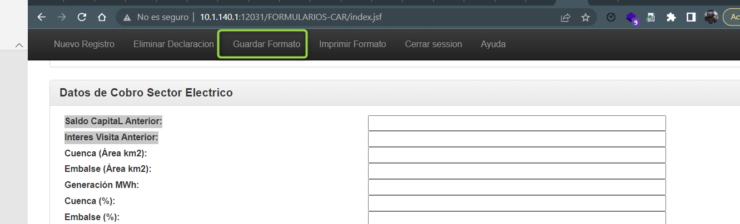
Task: Focus the Interes Visita Anterior input
Action: 516,139
